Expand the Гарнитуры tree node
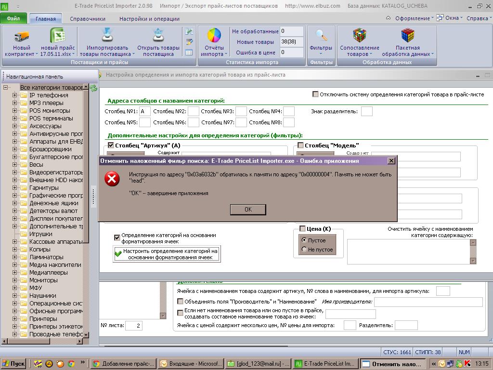Image resolution: width=493 pixels, height=370 pixels. tap(14, 187)
